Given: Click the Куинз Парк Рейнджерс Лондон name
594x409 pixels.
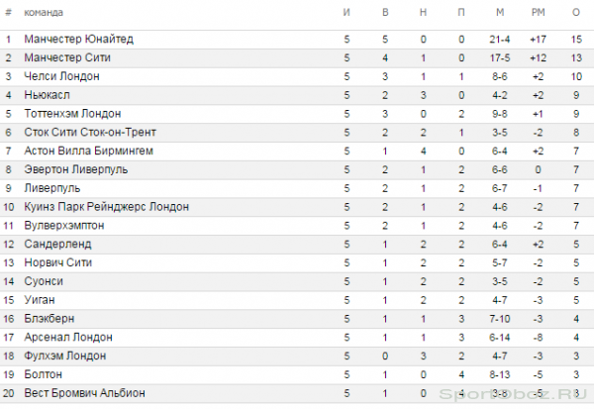Looking at the screenshot, I should (107, 207).
